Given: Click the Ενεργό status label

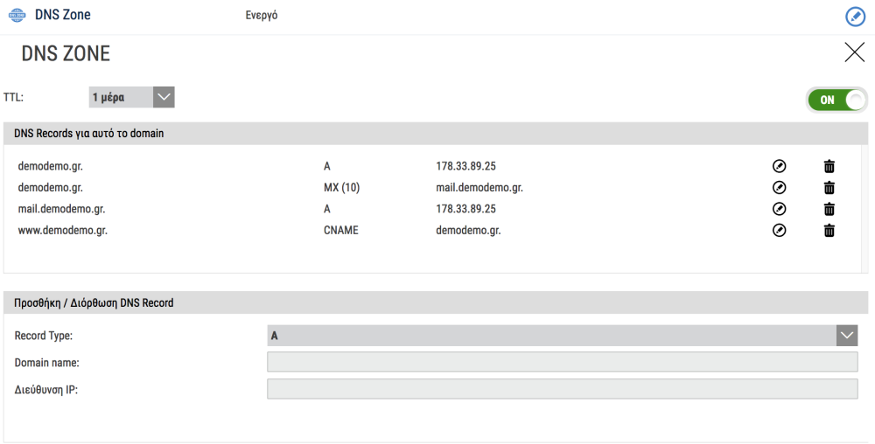Looking at the screenshot, I should [262, 16].
